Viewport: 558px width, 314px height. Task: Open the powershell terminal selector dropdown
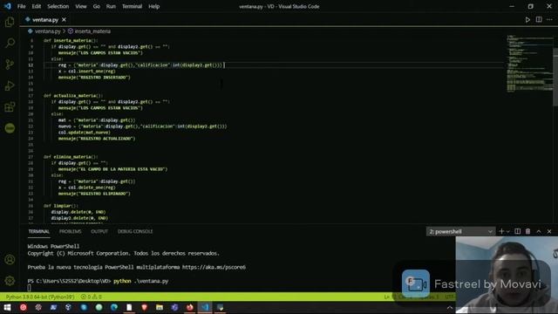[460, 231]
